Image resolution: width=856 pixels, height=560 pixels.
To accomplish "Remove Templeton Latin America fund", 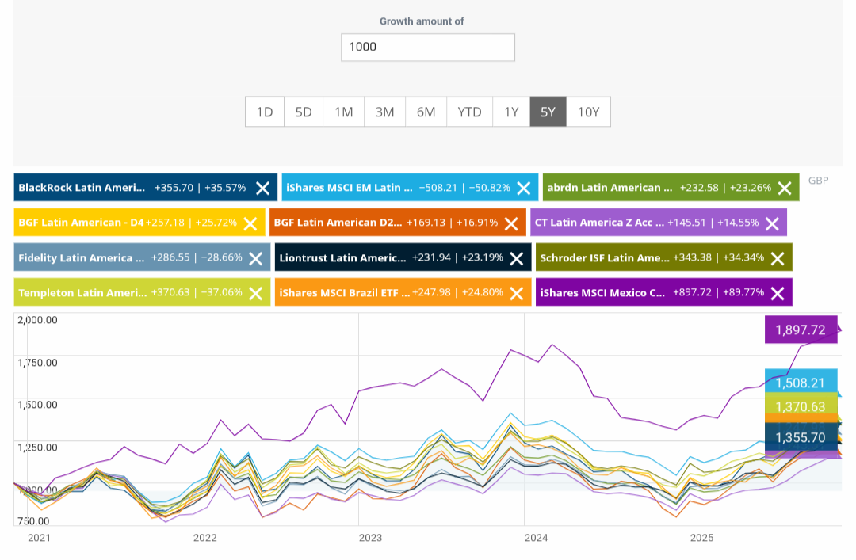I will coord(255,293).
